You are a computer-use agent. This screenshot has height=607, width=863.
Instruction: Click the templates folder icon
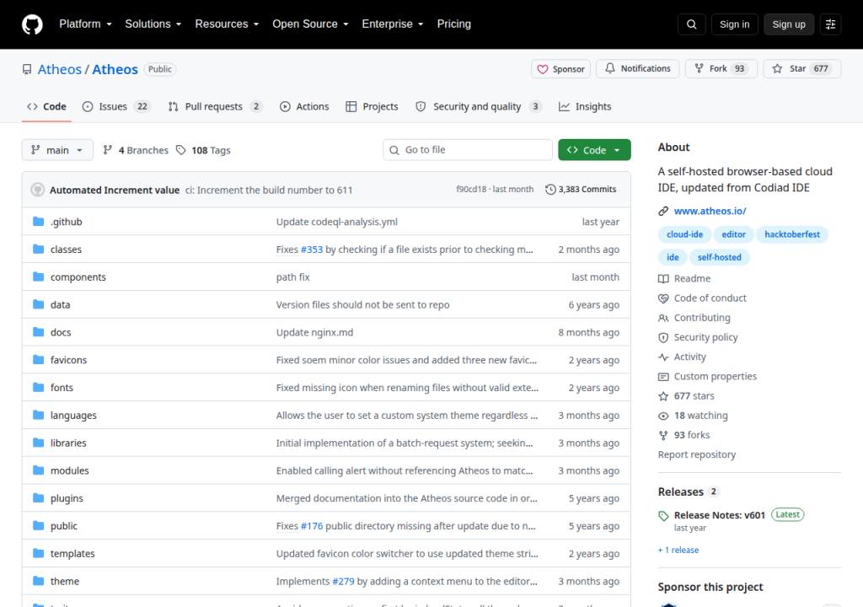[38, 553]
